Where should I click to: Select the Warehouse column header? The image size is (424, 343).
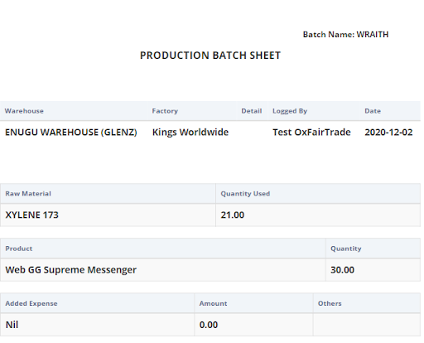[24, 111]
